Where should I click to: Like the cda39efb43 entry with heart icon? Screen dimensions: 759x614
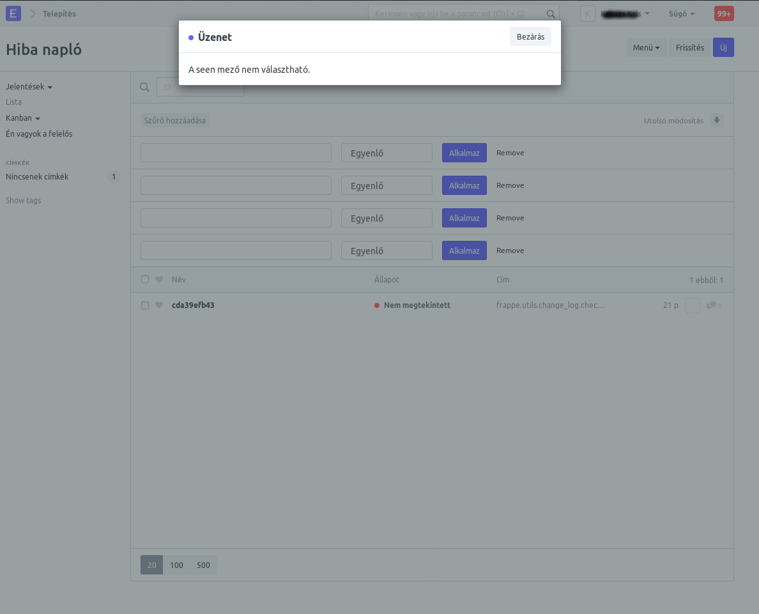pyautogui.click(x=159, y=305)
